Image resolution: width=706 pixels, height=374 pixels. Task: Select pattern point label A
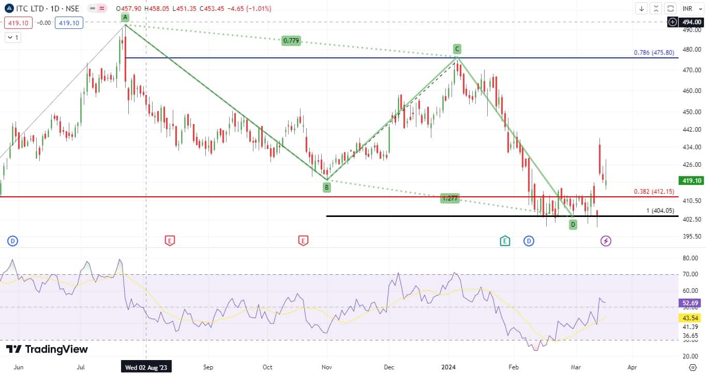tap(125, 18)
